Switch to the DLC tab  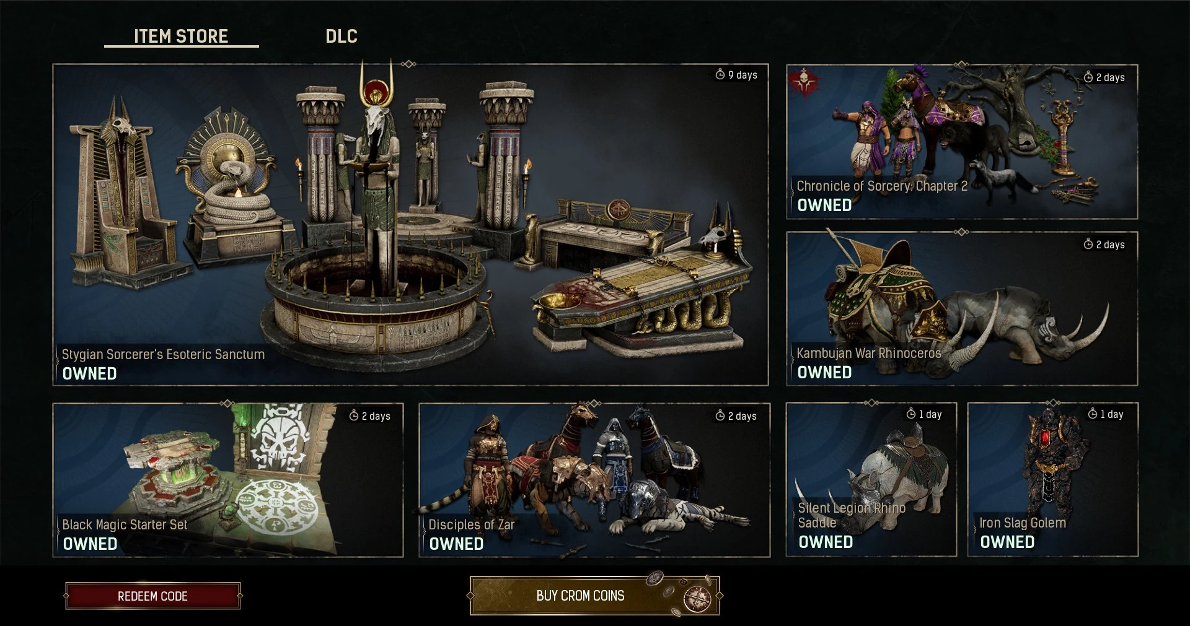[x=342, y=36]
